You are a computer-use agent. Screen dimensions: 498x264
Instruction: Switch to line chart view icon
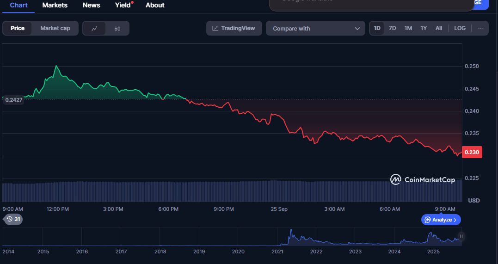pos(94,28)
